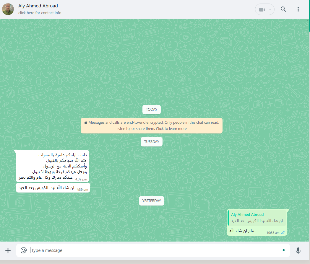Search messages with magnifier icon
The height and width of the screenshot is (264, 310).
coord(283,9)
